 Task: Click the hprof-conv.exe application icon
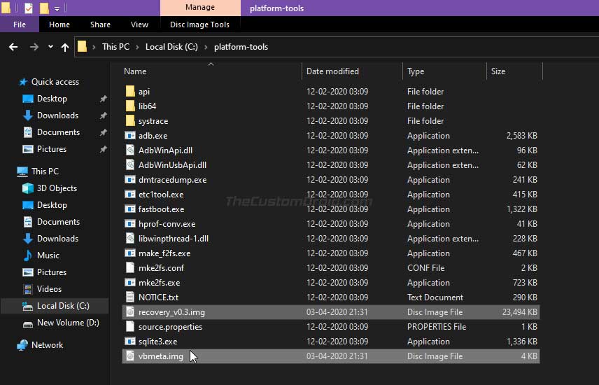pos(130,224)
